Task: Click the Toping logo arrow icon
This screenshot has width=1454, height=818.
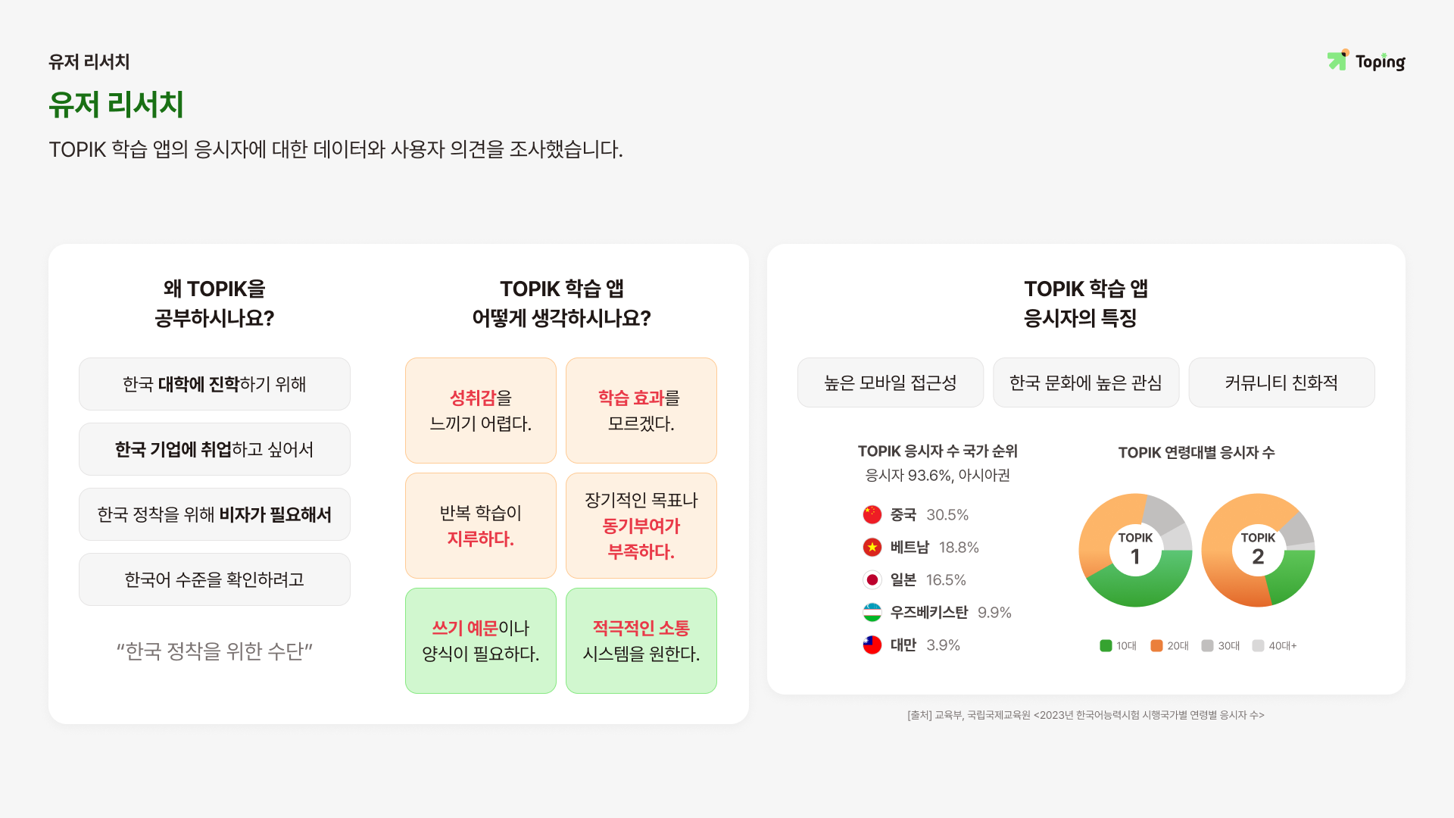Action: point(1337,61)
